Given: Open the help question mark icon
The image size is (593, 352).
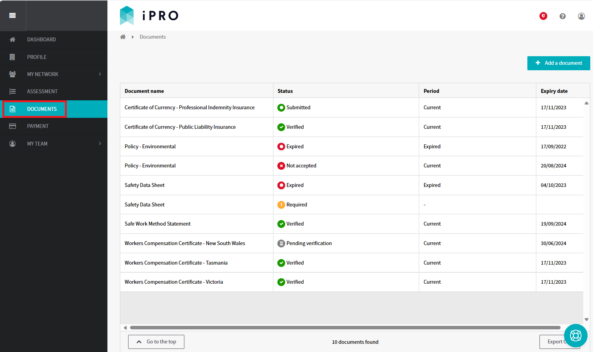Looking at the screenshot, I should pos(563,16).
